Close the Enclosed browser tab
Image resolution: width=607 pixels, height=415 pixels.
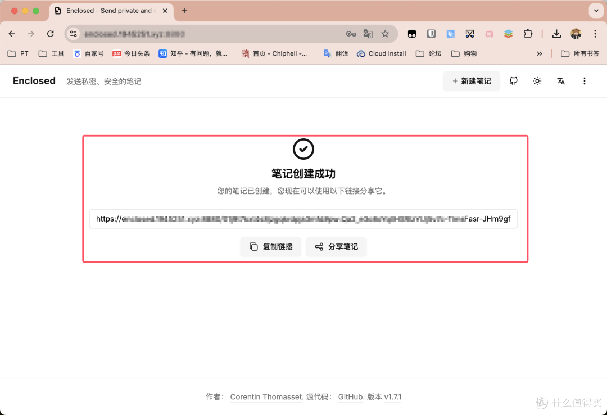[x=165, y=11]
